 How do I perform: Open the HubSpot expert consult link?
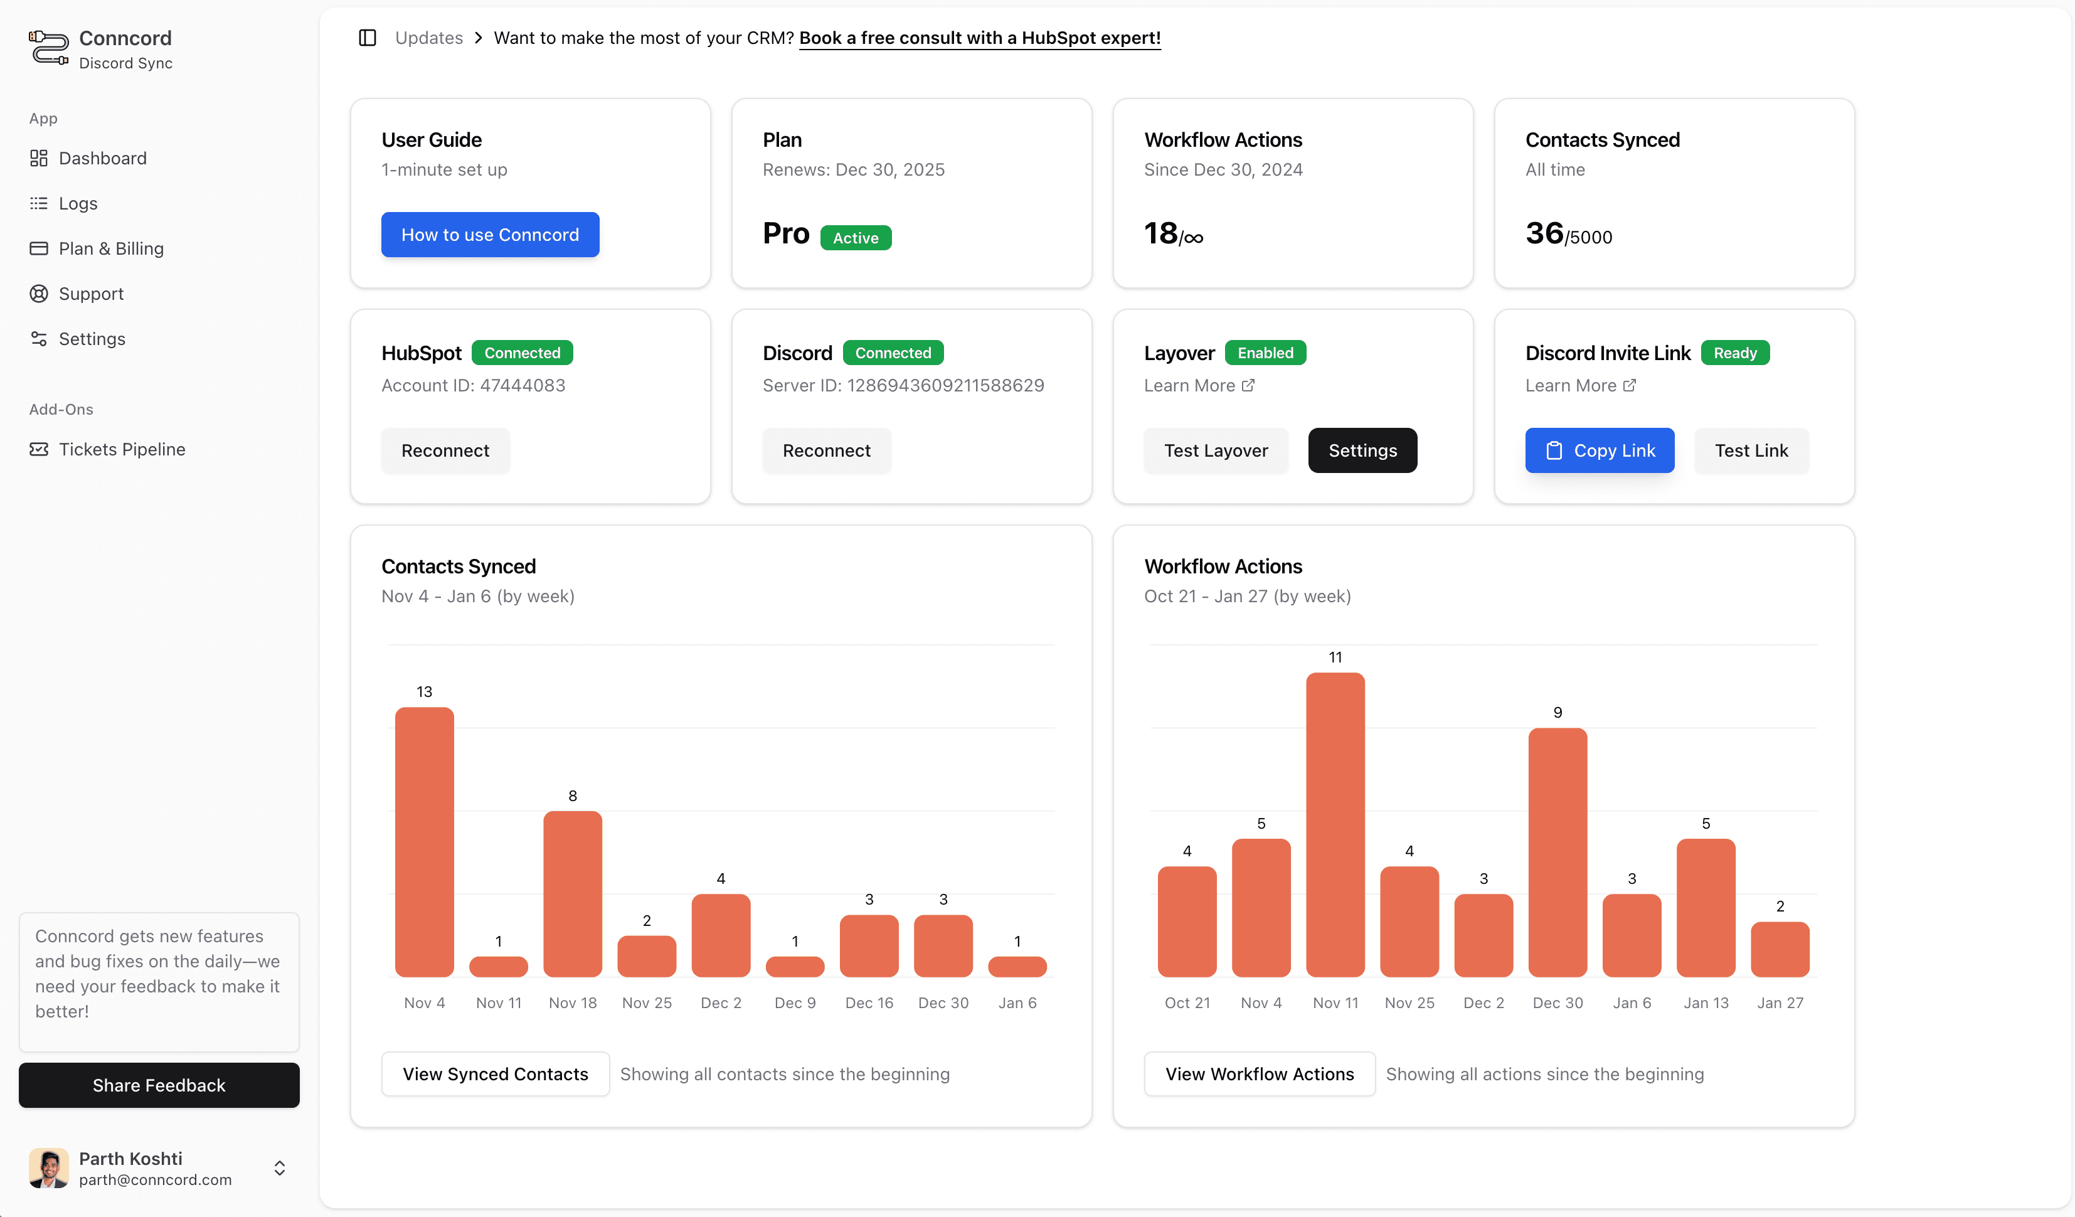coord(980,38)
